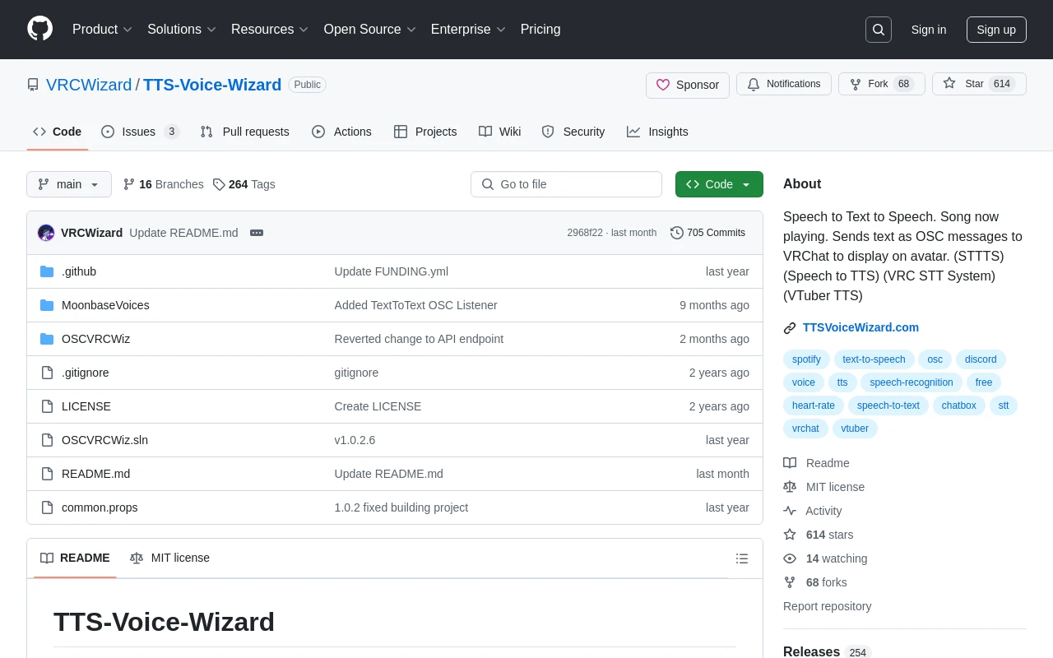Open the MoonbaseVoices folder

tap(105, 305)
